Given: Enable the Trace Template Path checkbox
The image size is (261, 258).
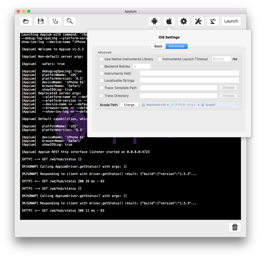Looking at the screenshot, I should [101, 88].
